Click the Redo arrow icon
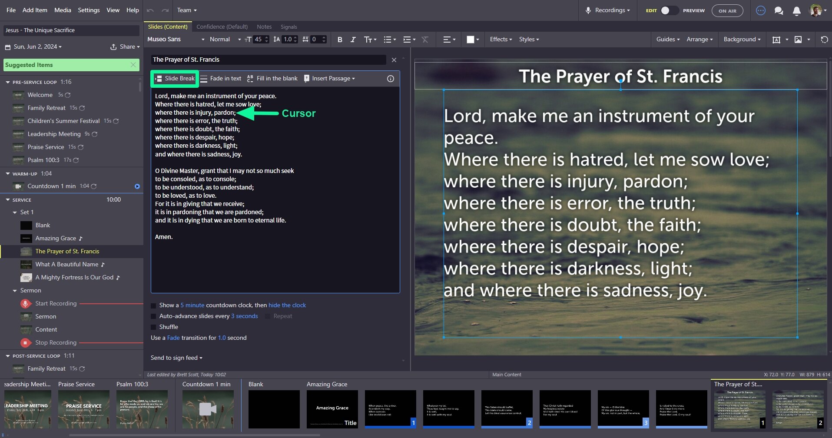 coord(165,10)
